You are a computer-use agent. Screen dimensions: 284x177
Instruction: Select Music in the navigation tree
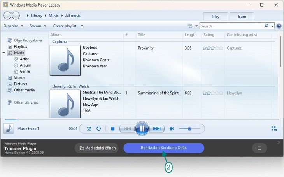16,53
